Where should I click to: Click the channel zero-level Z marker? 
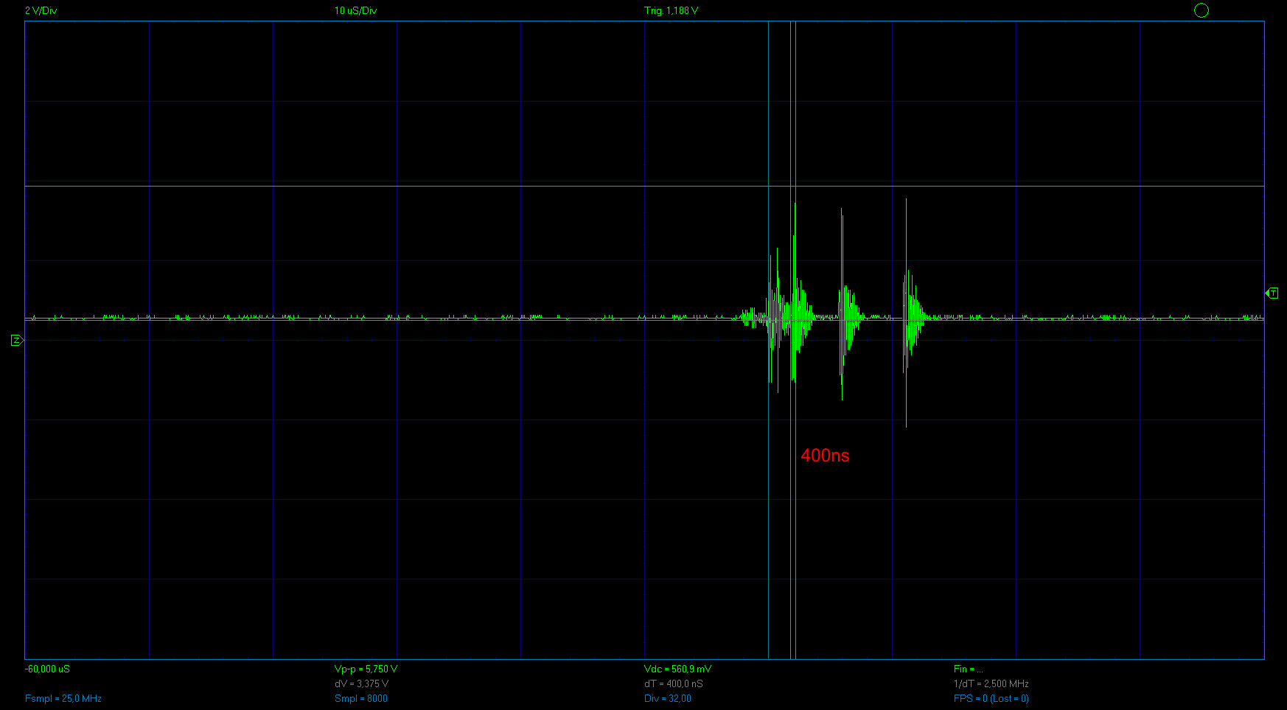click(x=17, y=340)
